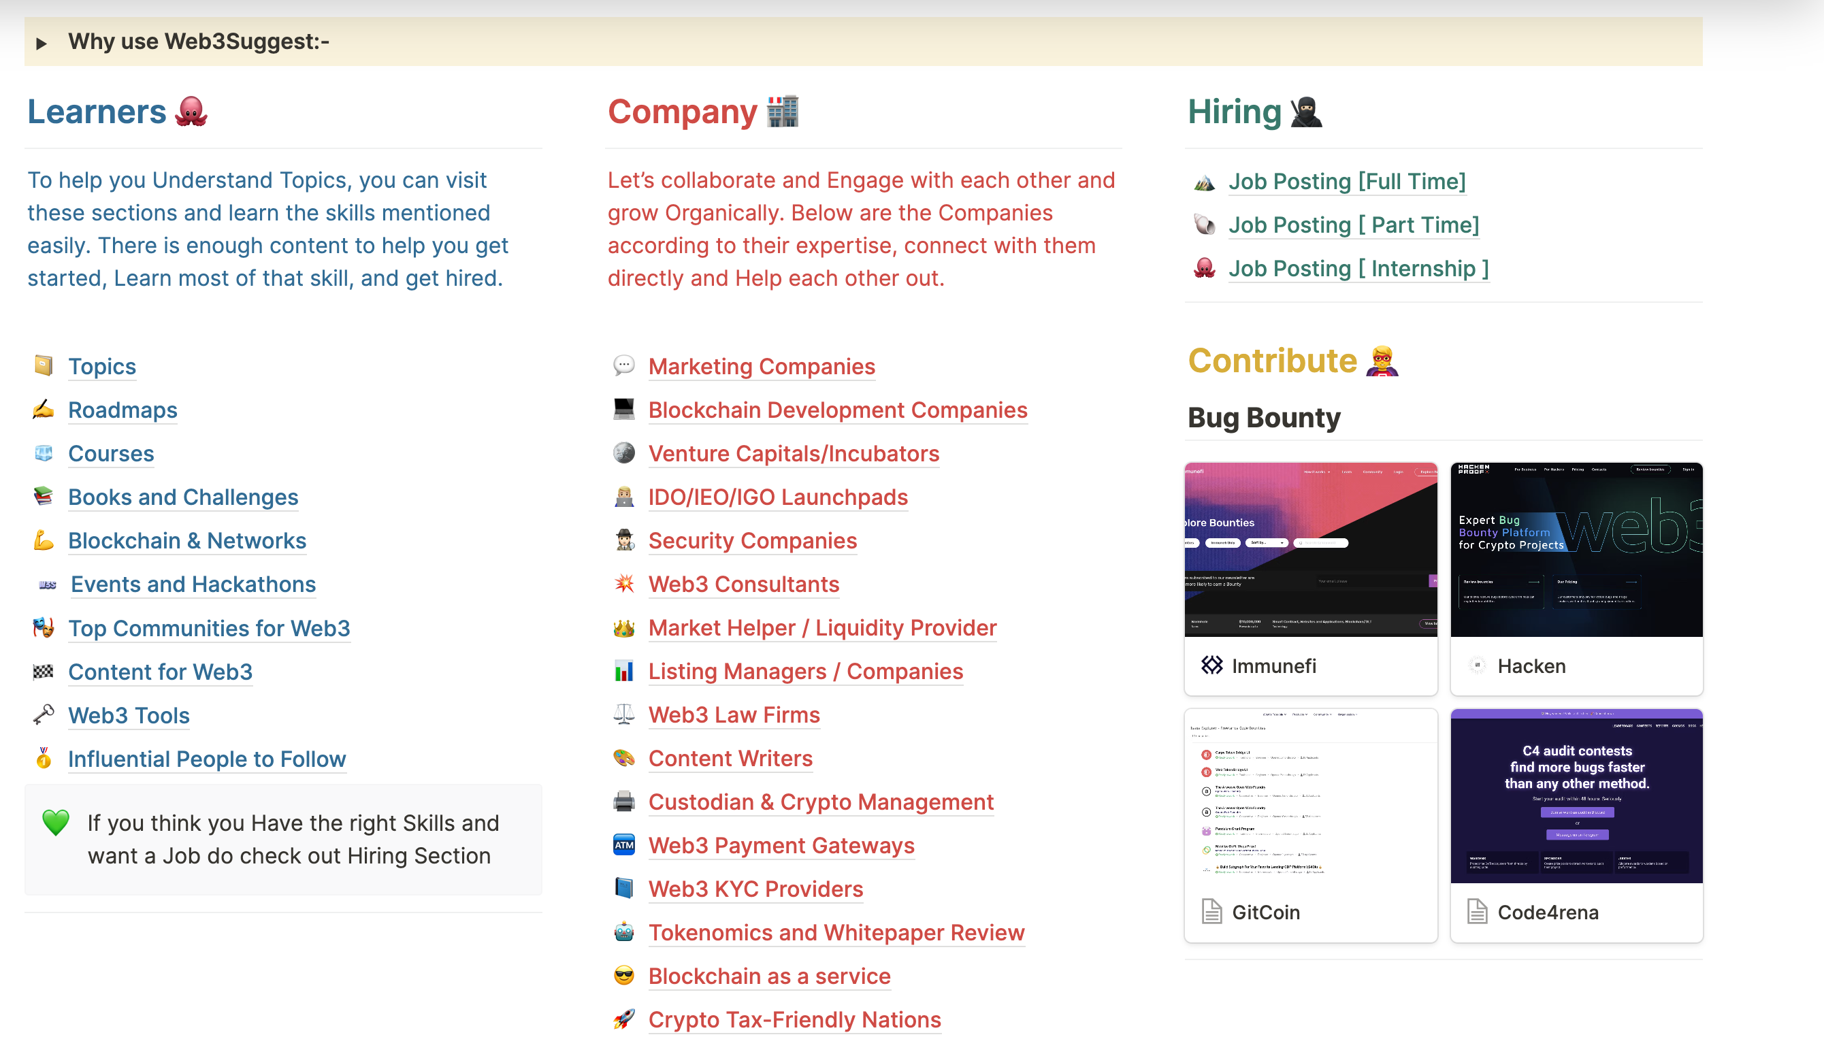The height and width of the screenshot is (1037, 1824).
Task: Click the collision icon beside Web3 Consultants
Action: (x=624, y=583)
